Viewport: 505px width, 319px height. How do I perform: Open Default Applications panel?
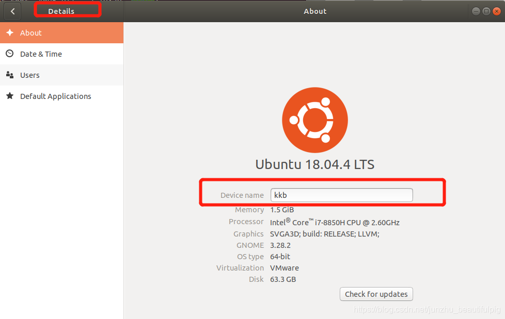coord(61,96)
